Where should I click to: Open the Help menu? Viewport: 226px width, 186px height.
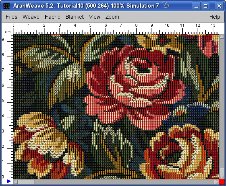tap(214, 17)
